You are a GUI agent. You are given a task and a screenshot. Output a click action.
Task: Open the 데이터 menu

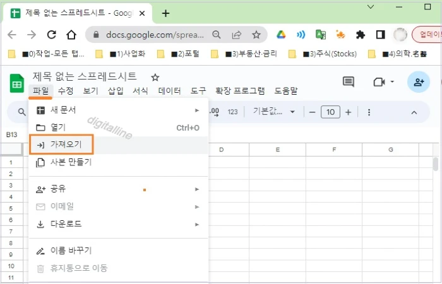click(x=169, y=91)
